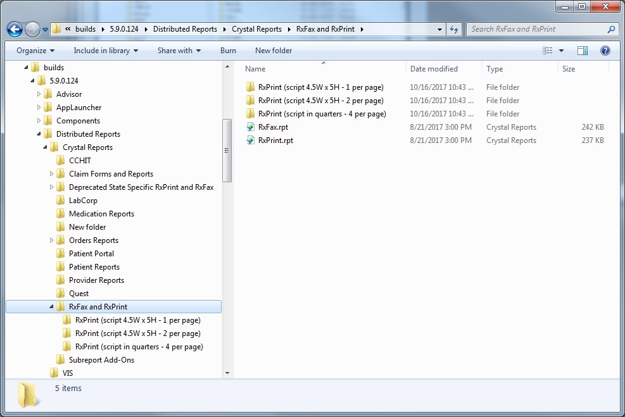Click the search magnifier icon
The width and height of the screenshot is (625, 417).
click(x=609, y=29)
